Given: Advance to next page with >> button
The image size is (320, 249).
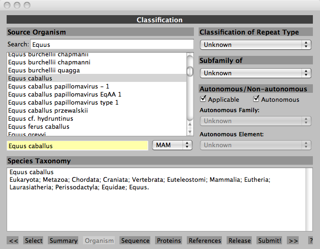Looking at the screenshot, I should pos(293,240).
